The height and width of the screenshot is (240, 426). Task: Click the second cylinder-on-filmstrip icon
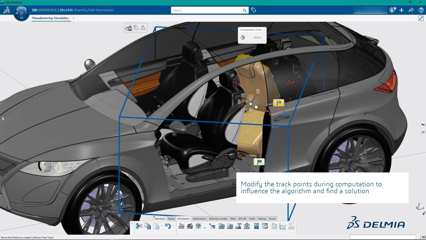[230, 226]
